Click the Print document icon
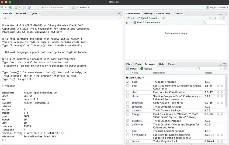 pyautogui.click(x=35, y=8)
